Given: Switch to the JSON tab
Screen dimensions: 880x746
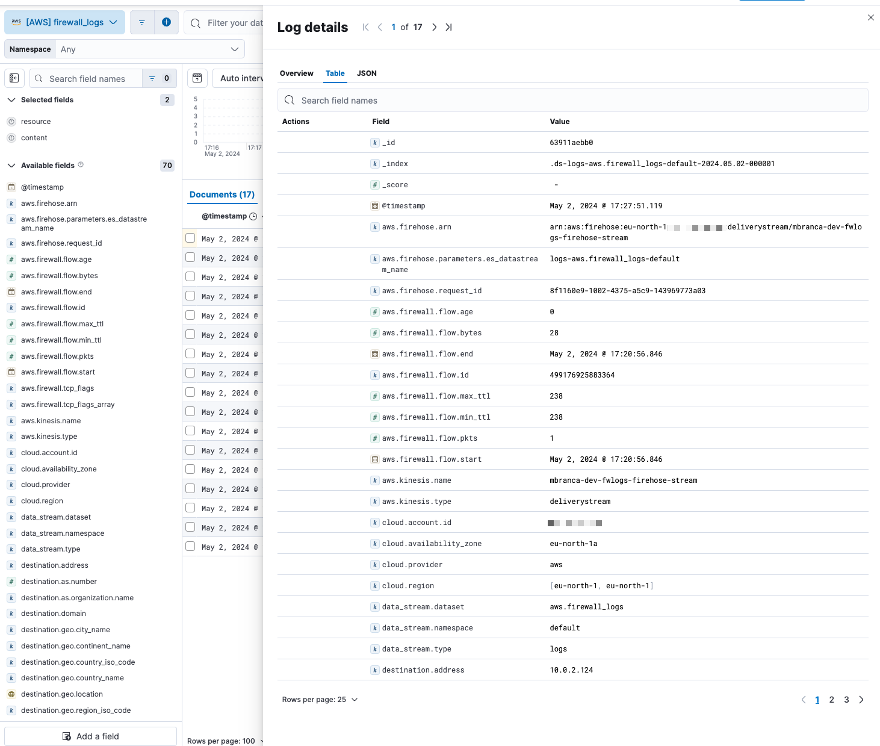Looking at the screenshot, I should 367,73.
